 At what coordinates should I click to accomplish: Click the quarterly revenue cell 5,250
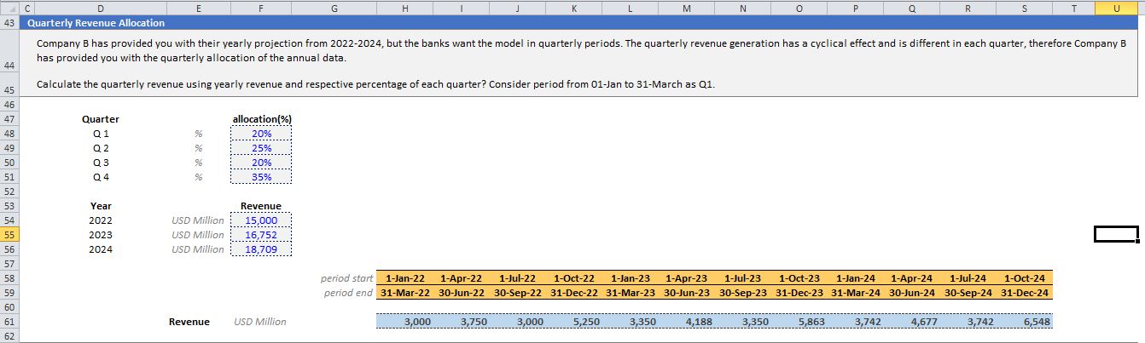click(574, 322)
